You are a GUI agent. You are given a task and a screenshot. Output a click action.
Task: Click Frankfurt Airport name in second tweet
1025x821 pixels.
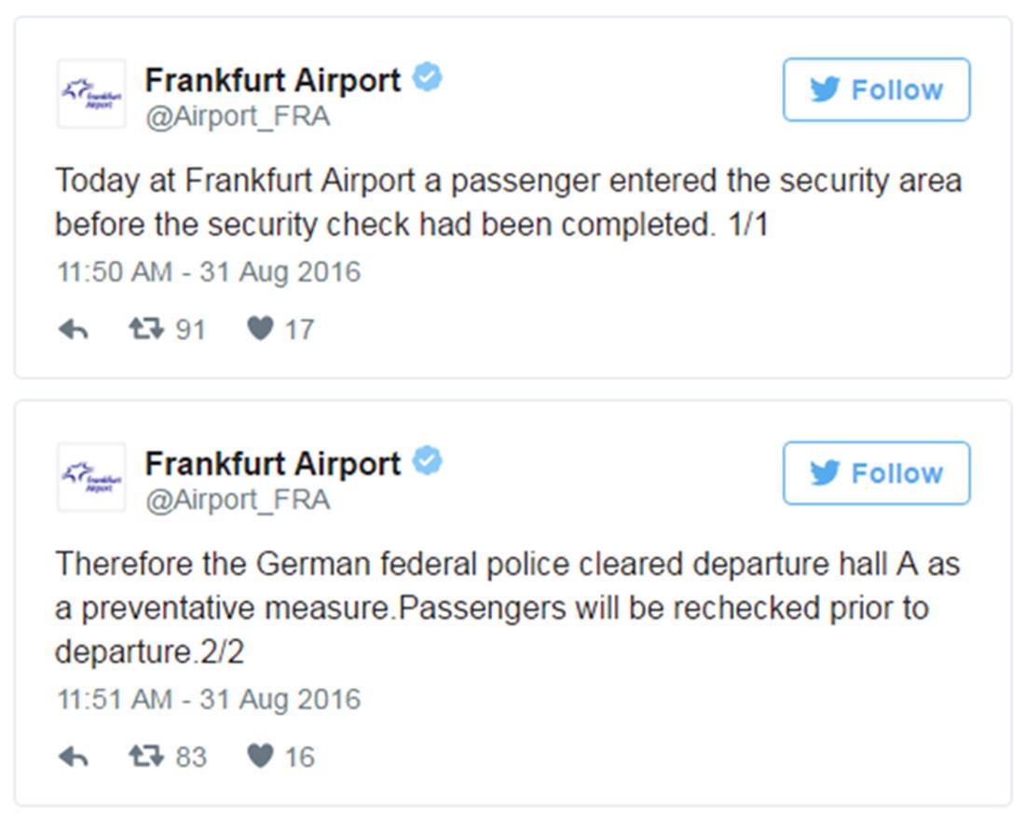(272, 463)
